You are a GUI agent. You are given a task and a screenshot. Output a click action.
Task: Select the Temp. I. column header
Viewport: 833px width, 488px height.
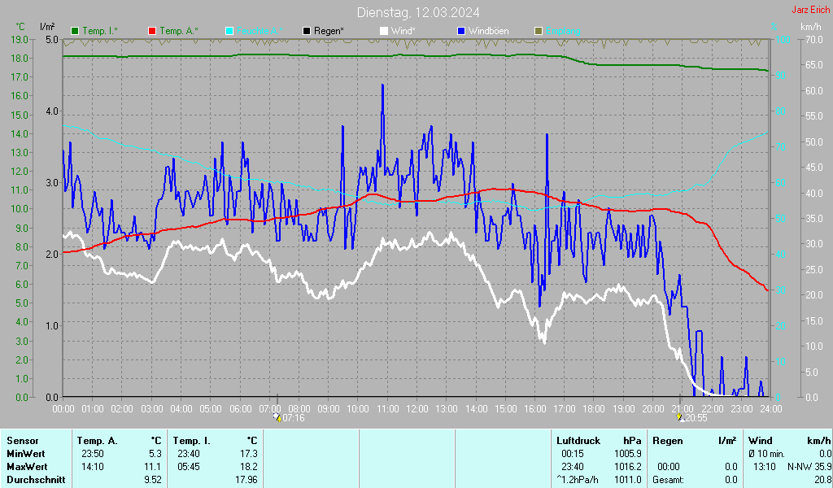click(191, 441)
